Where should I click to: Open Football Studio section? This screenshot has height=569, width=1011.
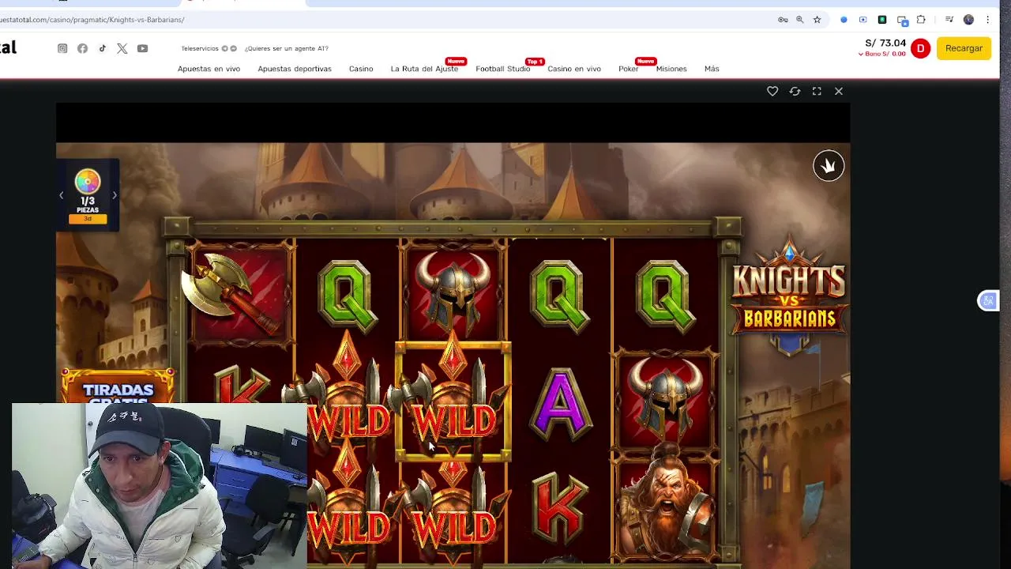pos(502,69)
